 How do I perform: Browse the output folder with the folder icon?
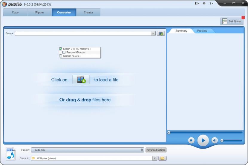click(162, 158)
